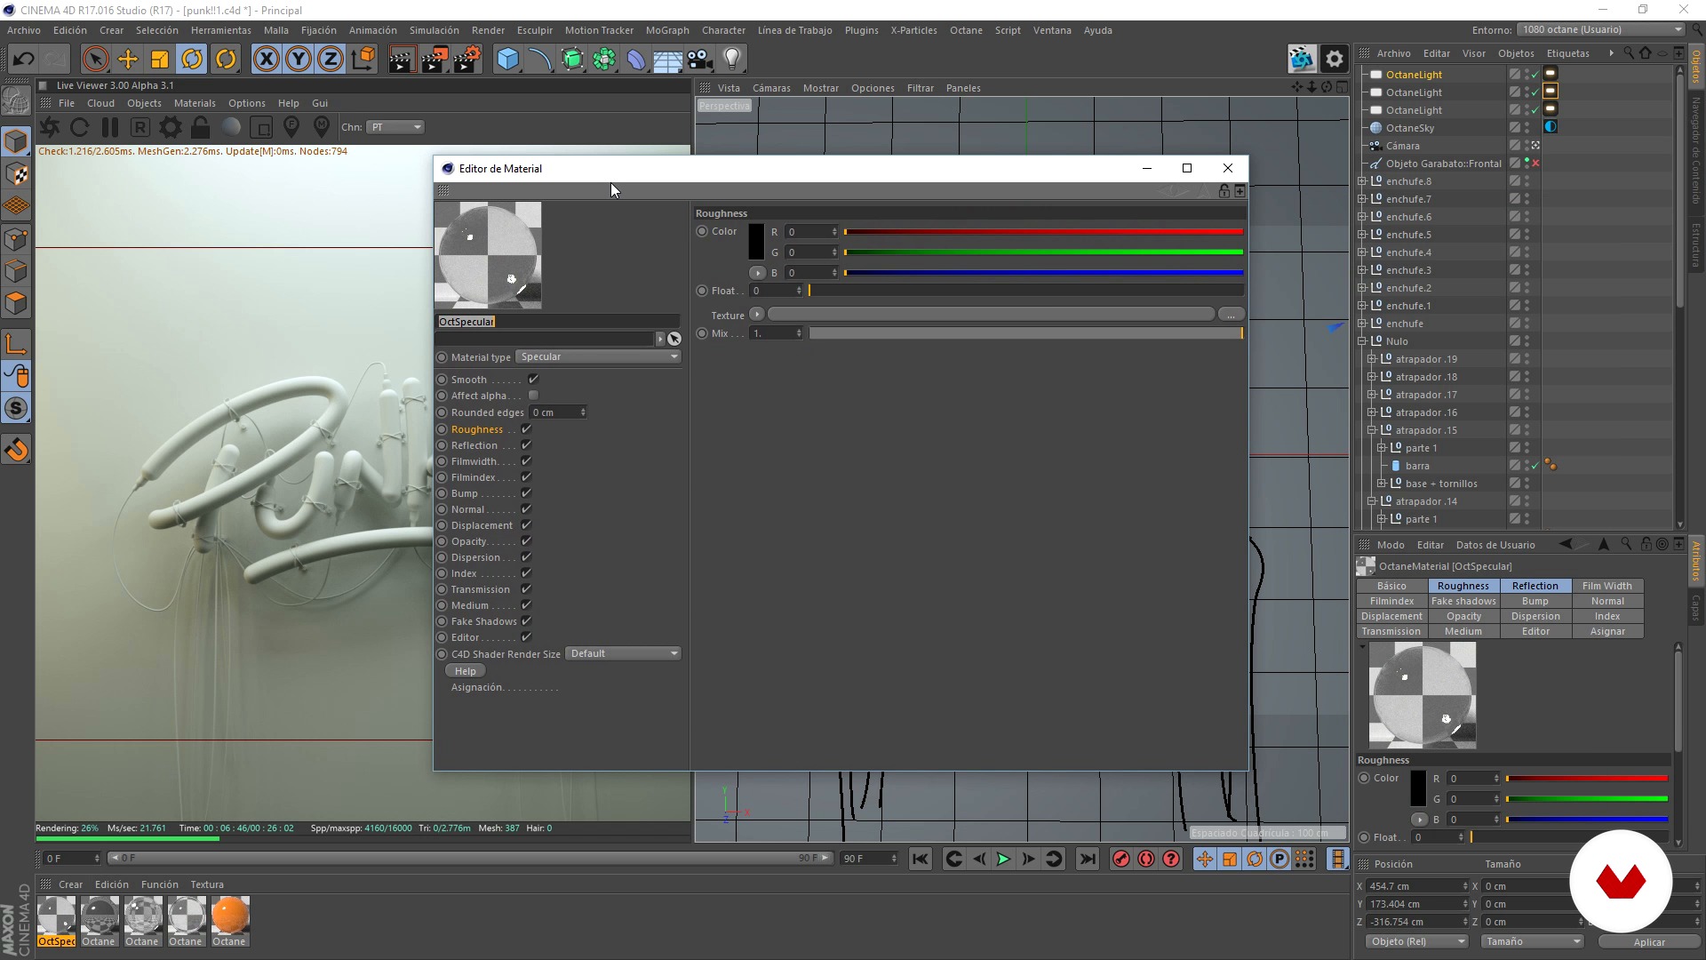Toggle the Reflection channel checkbox
The height and width of the screenshot is (960, 1706).
(x=526, y=445)
